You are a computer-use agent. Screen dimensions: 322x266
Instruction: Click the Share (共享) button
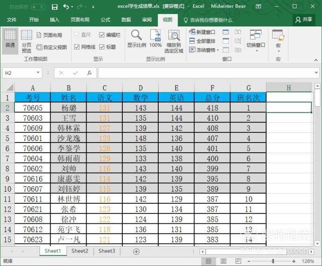coord(304,19)
